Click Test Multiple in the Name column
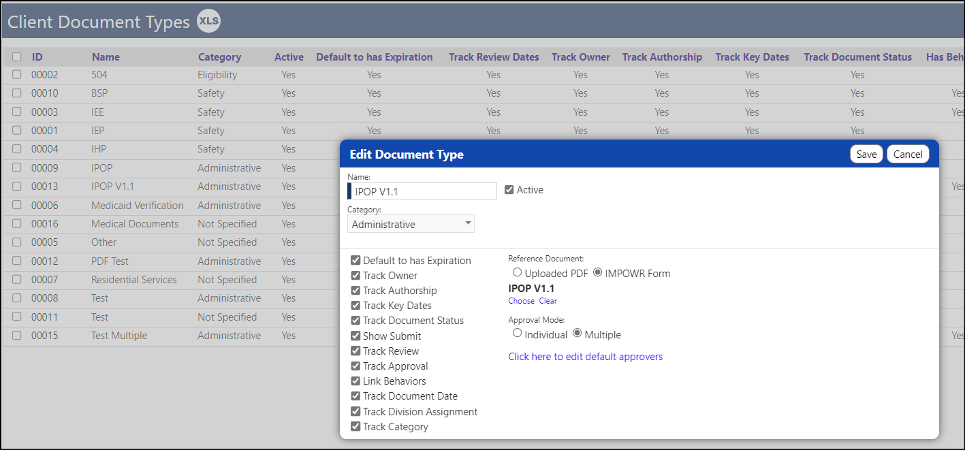 (x=119, y=336)
